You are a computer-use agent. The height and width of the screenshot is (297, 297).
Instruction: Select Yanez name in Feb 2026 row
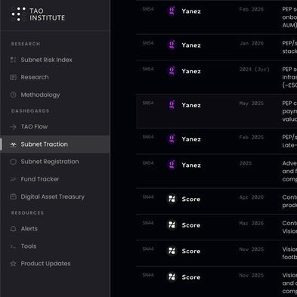pyautogui.click(x=191, y=11)
